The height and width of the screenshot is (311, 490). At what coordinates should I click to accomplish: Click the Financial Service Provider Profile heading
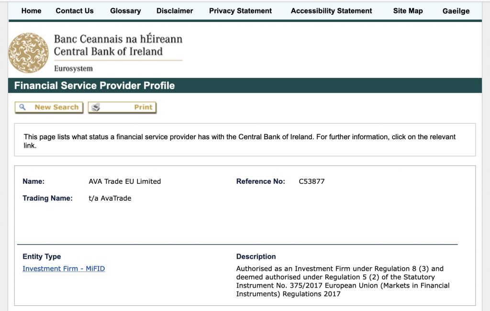[x=94, y=86]
